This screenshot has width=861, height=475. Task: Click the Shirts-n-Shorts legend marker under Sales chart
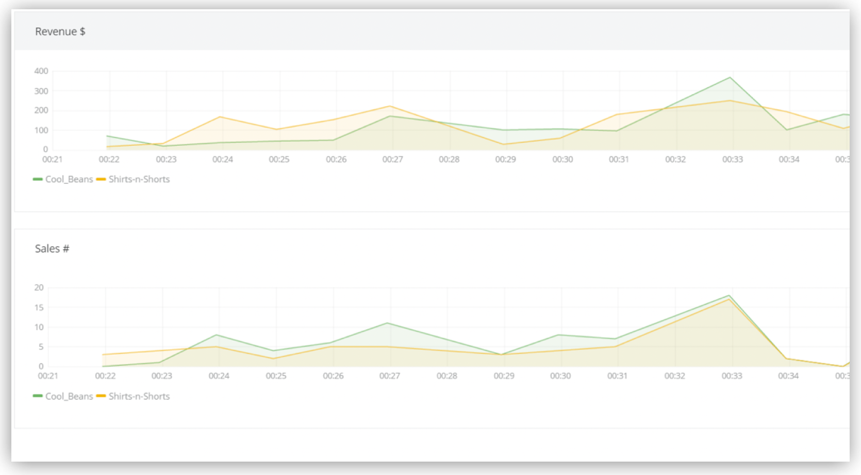tap(101, 396)
